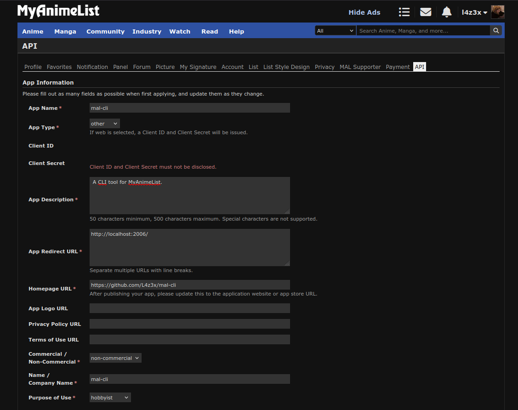Open the Help menu
Screen dimensions: 518x410
click(237, 31)
